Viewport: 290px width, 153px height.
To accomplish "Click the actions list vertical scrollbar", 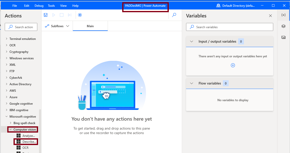I will (40, 131).
